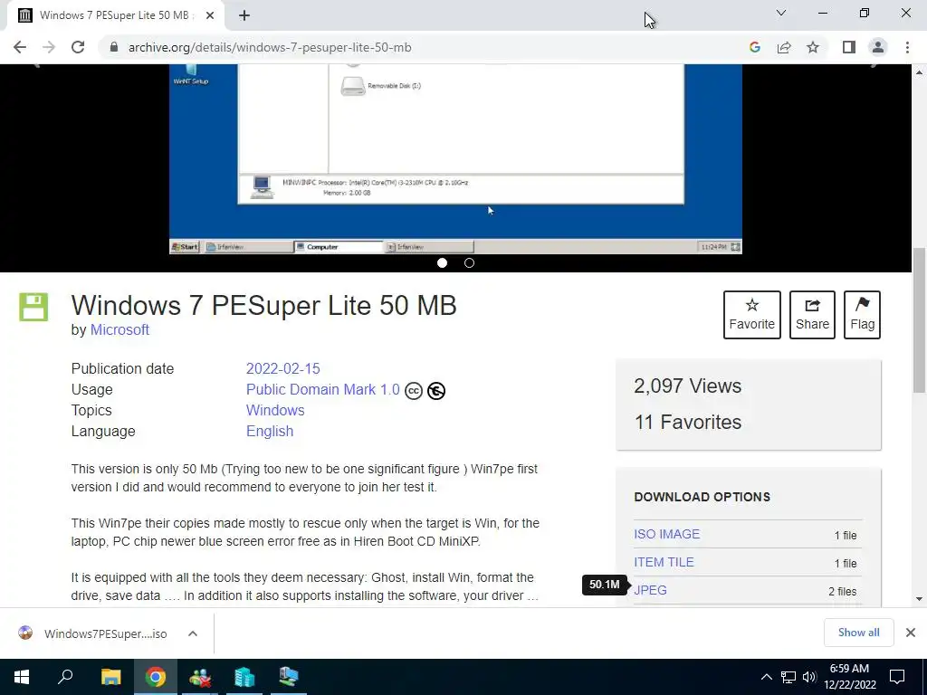Download the ISO IMAGE file
927x695 pixels.
666,534
